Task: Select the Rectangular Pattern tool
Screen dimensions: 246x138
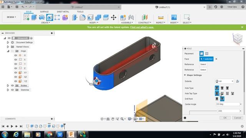Action: coord(57,17)
